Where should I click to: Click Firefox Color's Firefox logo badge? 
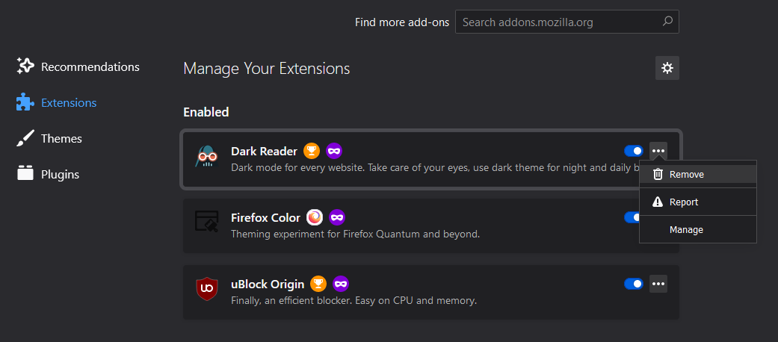pos(315,217)
